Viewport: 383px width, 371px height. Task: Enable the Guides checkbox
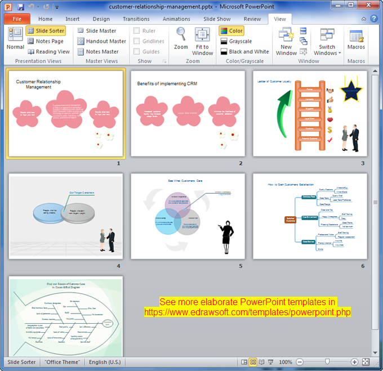(x=136, y=51)
